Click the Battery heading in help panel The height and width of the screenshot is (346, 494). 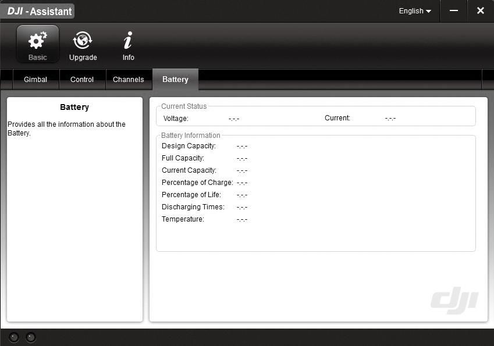pyautogui.click(x=74, y=108)
